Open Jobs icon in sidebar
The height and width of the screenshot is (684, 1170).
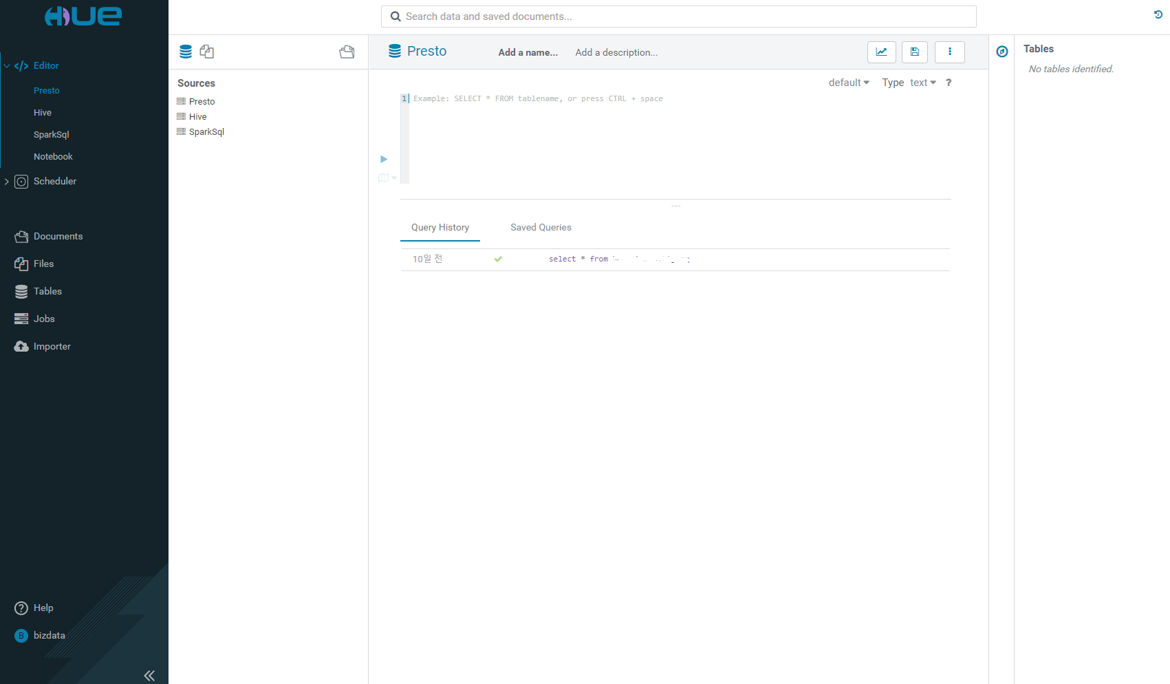click(x=21, y=319)
